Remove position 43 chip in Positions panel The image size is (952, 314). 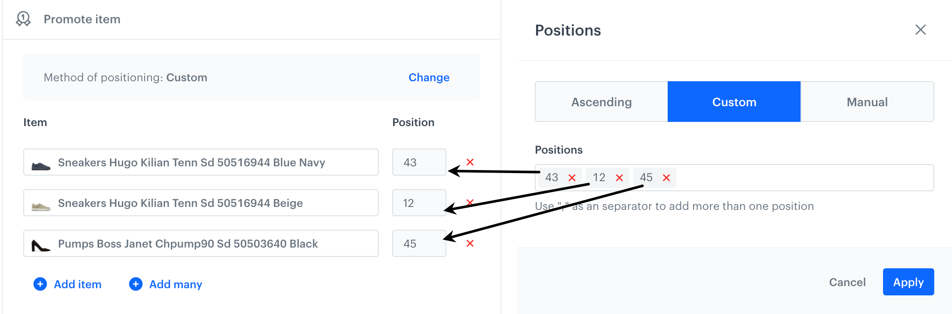pos(572,178)
